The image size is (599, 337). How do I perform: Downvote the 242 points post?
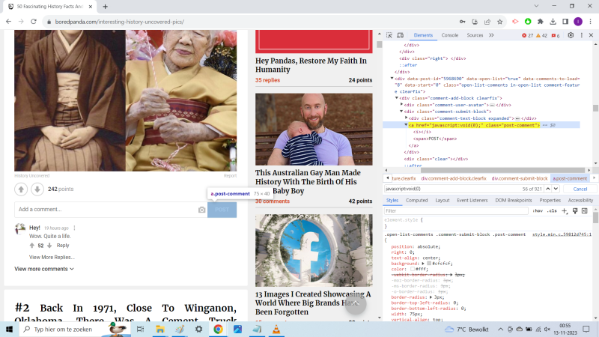(37, 189)
